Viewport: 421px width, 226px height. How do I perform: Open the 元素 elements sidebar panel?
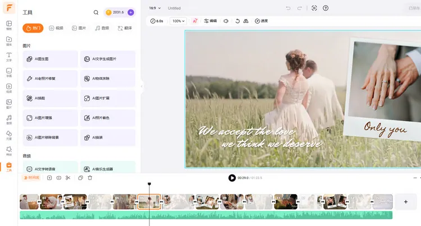(x=9, y=135)
